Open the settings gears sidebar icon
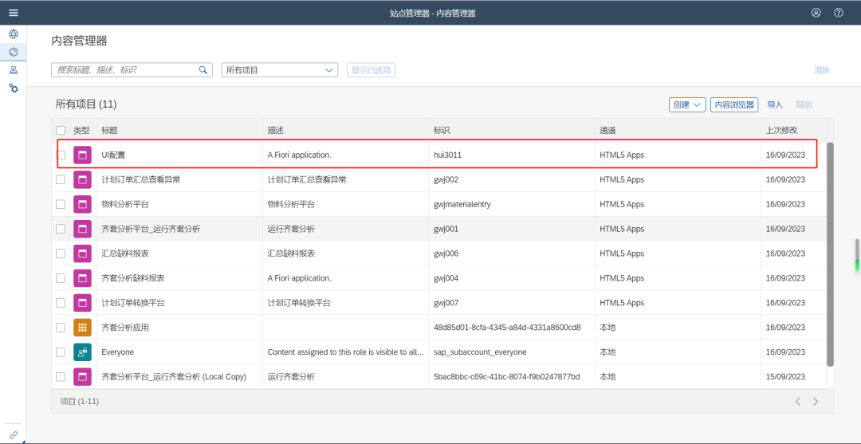 tap(14, 88)
